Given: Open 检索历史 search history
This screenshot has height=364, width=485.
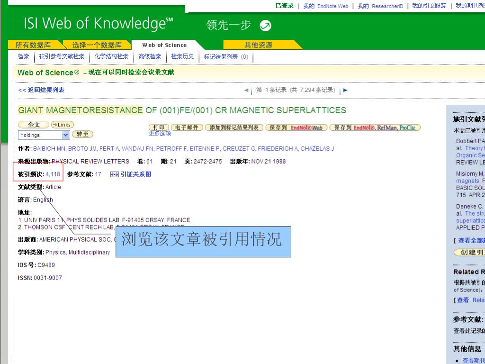Looking at the screenshot, I should [x=182, y=56].
